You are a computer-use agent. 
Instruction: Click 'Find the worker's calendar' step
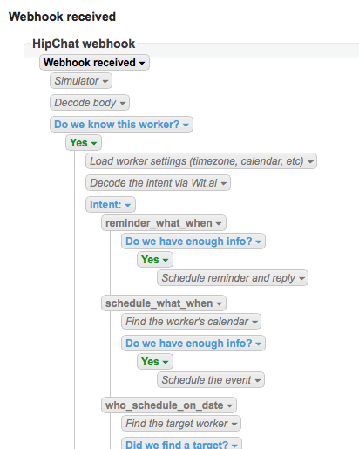(x=191, y=322)
